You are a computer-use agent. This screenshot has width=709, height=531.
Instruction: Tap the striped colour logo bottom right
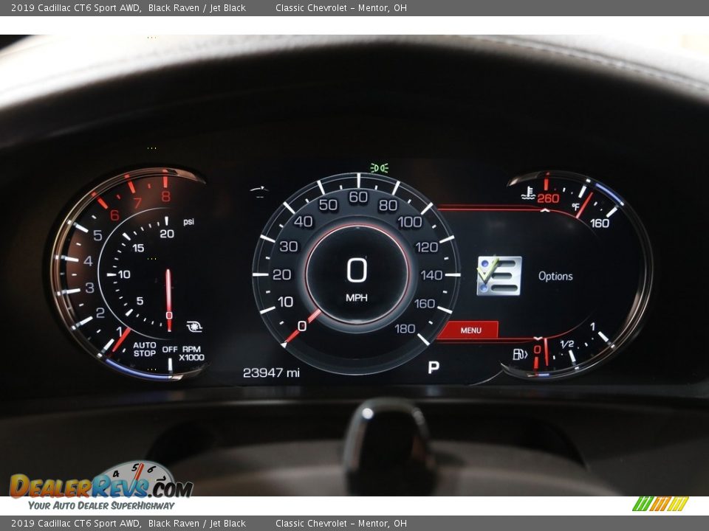(660, 504)
